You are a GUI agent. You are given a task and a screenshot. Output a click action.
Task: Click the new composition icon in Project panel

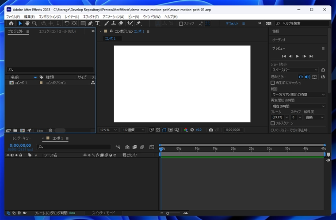coord(22,130)
